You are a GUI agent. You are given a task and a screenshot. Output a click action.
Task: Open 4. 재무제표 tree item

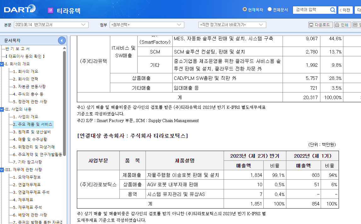point(23,200)
